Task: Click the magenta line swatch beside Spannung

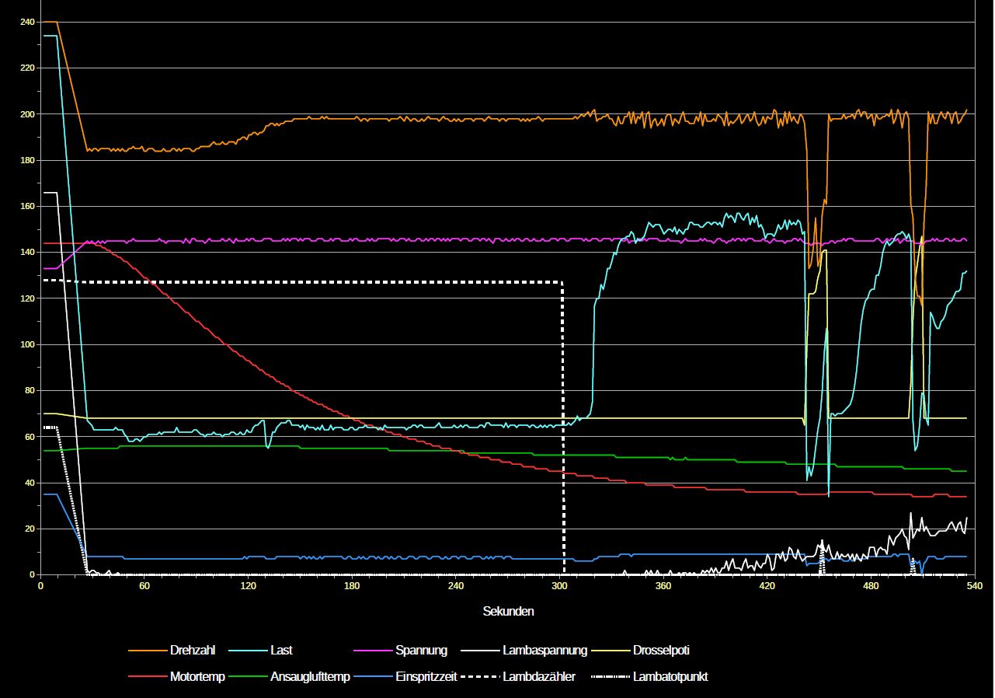Action: tap(373, 651)
